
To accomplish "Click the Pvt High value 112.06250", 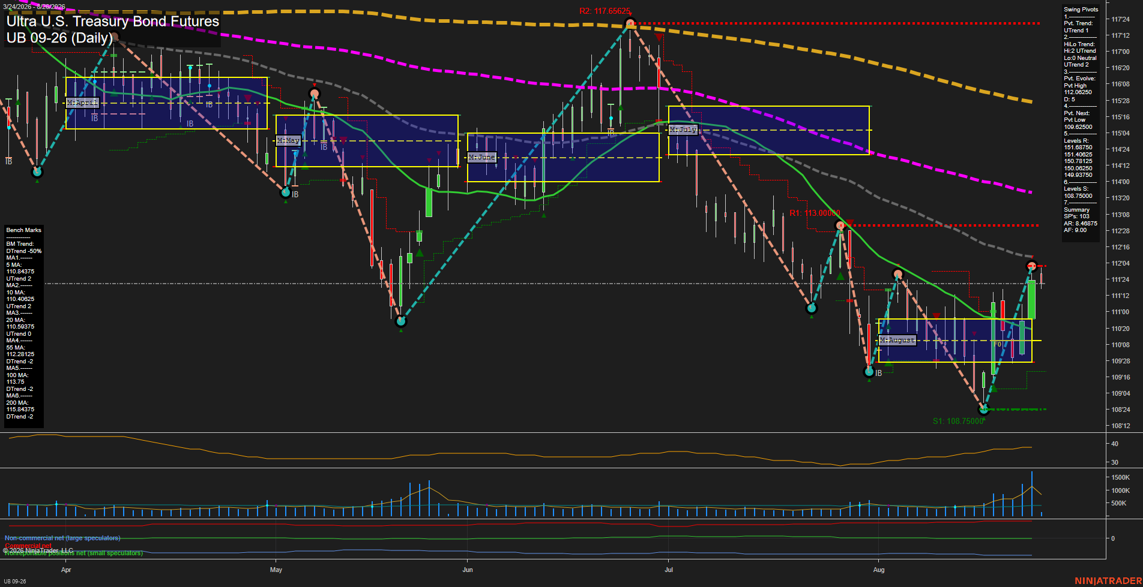I will (x=1078, y=92).
